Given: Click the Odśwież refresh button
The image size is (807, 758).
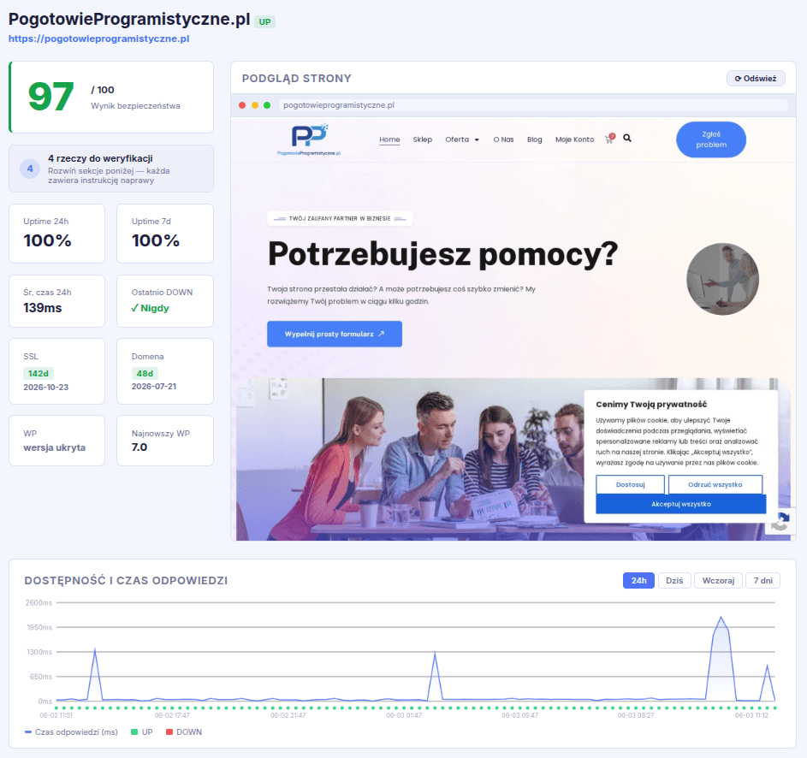Looking at the screenshot, I should click(x=756, y=78).
